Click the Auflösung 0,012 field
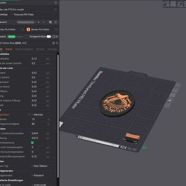The width and height of the screenshot is (186, 186). pyautogui.click(x=40, y=138)
